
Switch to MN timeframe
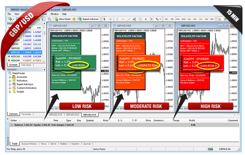(212, 19)
